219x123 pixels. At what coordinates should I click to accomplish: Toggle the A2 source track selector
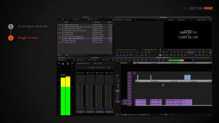coord(125,104)
